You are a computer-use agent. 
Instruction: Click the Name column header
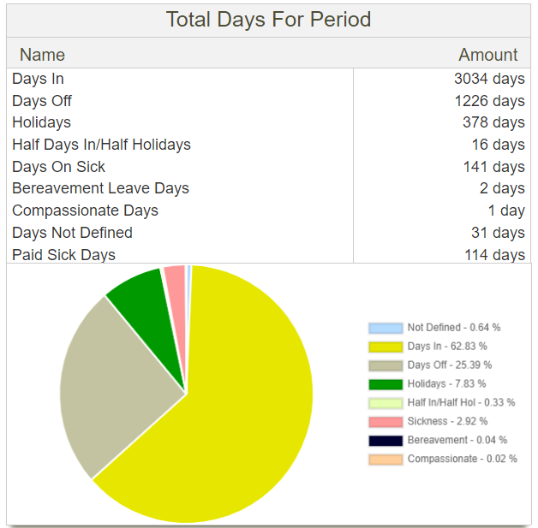42,55
